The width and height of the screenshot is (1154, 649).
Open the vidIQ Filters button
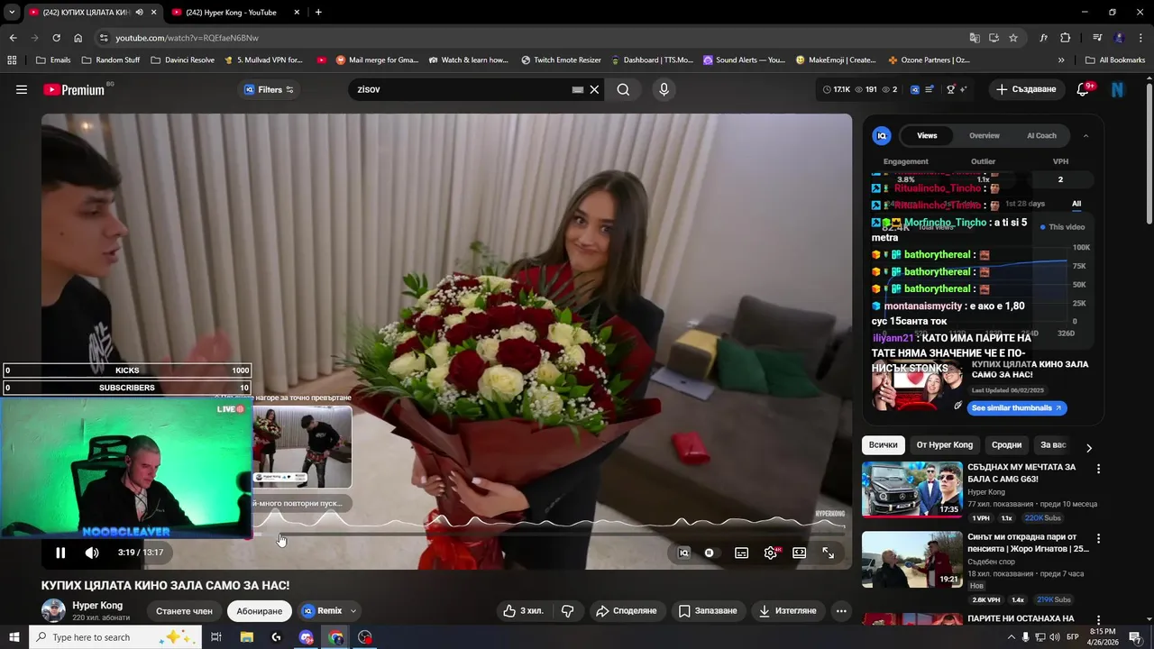click(x=269, y=89)
